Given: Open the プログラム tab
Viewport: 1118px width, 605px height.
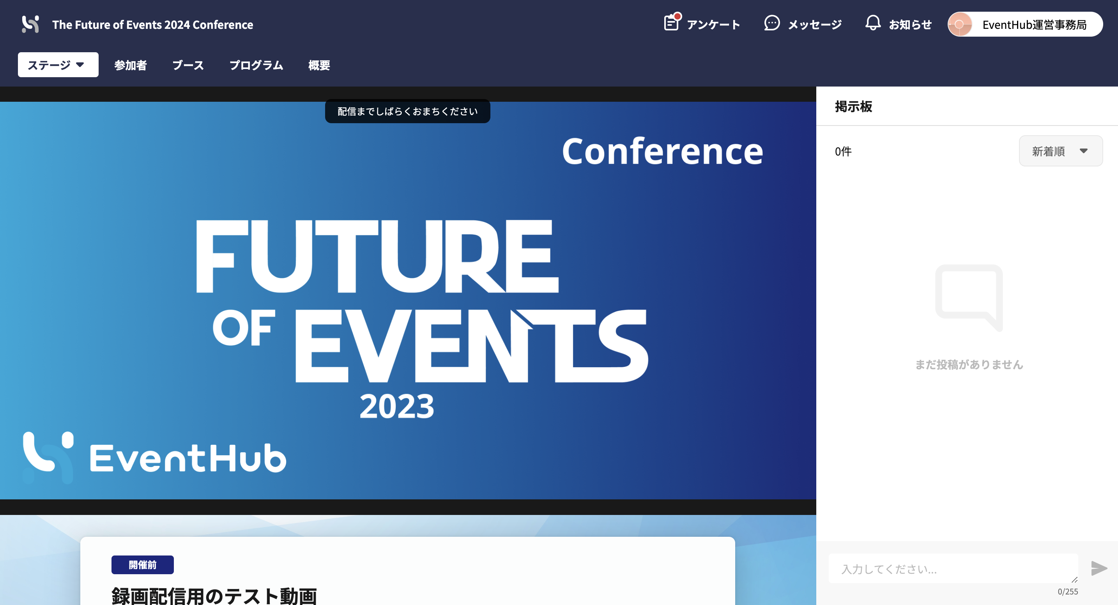Looking at the screenshot, I should pyautogui.click(x=256, y=65).
